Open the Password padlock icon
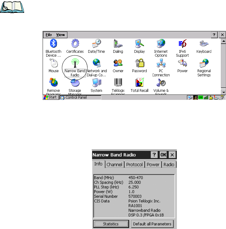 point(140,63)
